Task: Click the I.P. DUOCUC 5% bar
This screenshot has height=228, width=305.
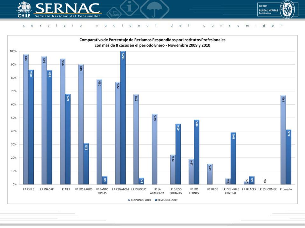Action: click(142, 181)
